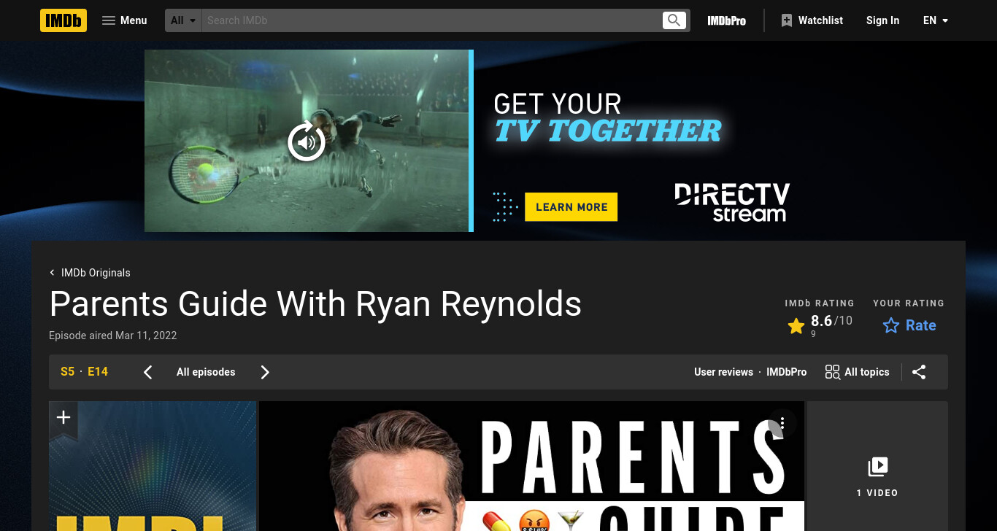997x531 pixels.
Task: Replay the ad video with sound
Action: [307, 142]
